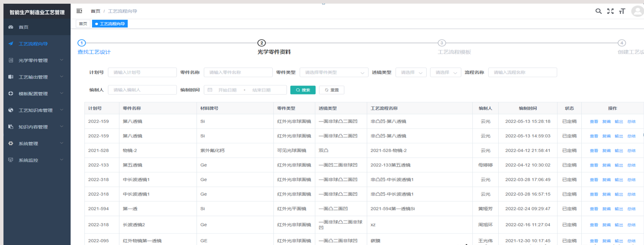
Task: Toggle fullscreen with the expand icon
Action: coord(610,11)
